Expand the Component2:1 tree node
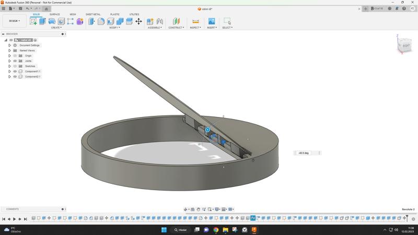 click(9, 77)
